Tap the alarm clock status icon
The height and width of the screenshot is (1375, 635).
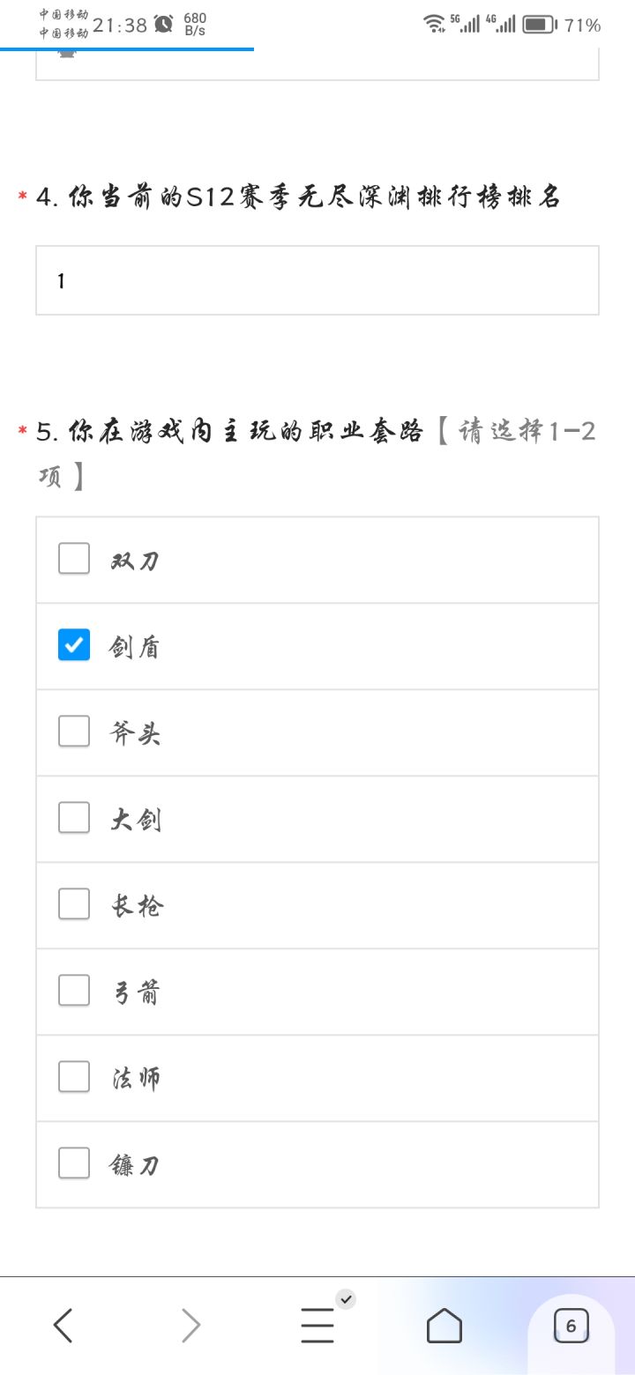click(x=164, y=24)
